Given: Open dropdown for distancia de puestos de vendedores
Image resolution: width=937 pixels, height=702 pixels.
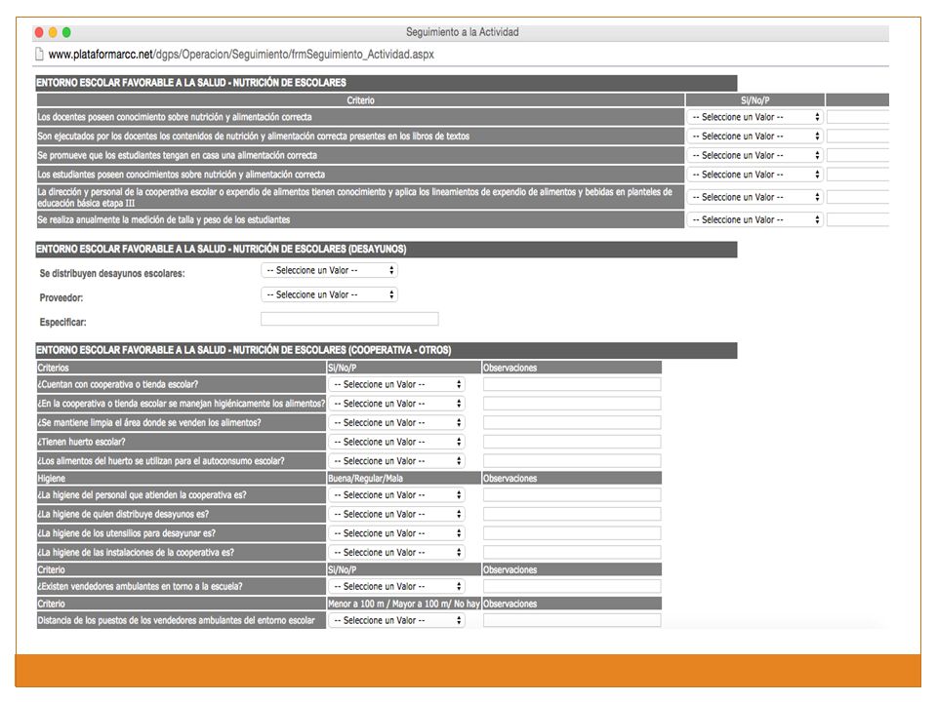Looking at the screenshot, I should click(396, 620).
